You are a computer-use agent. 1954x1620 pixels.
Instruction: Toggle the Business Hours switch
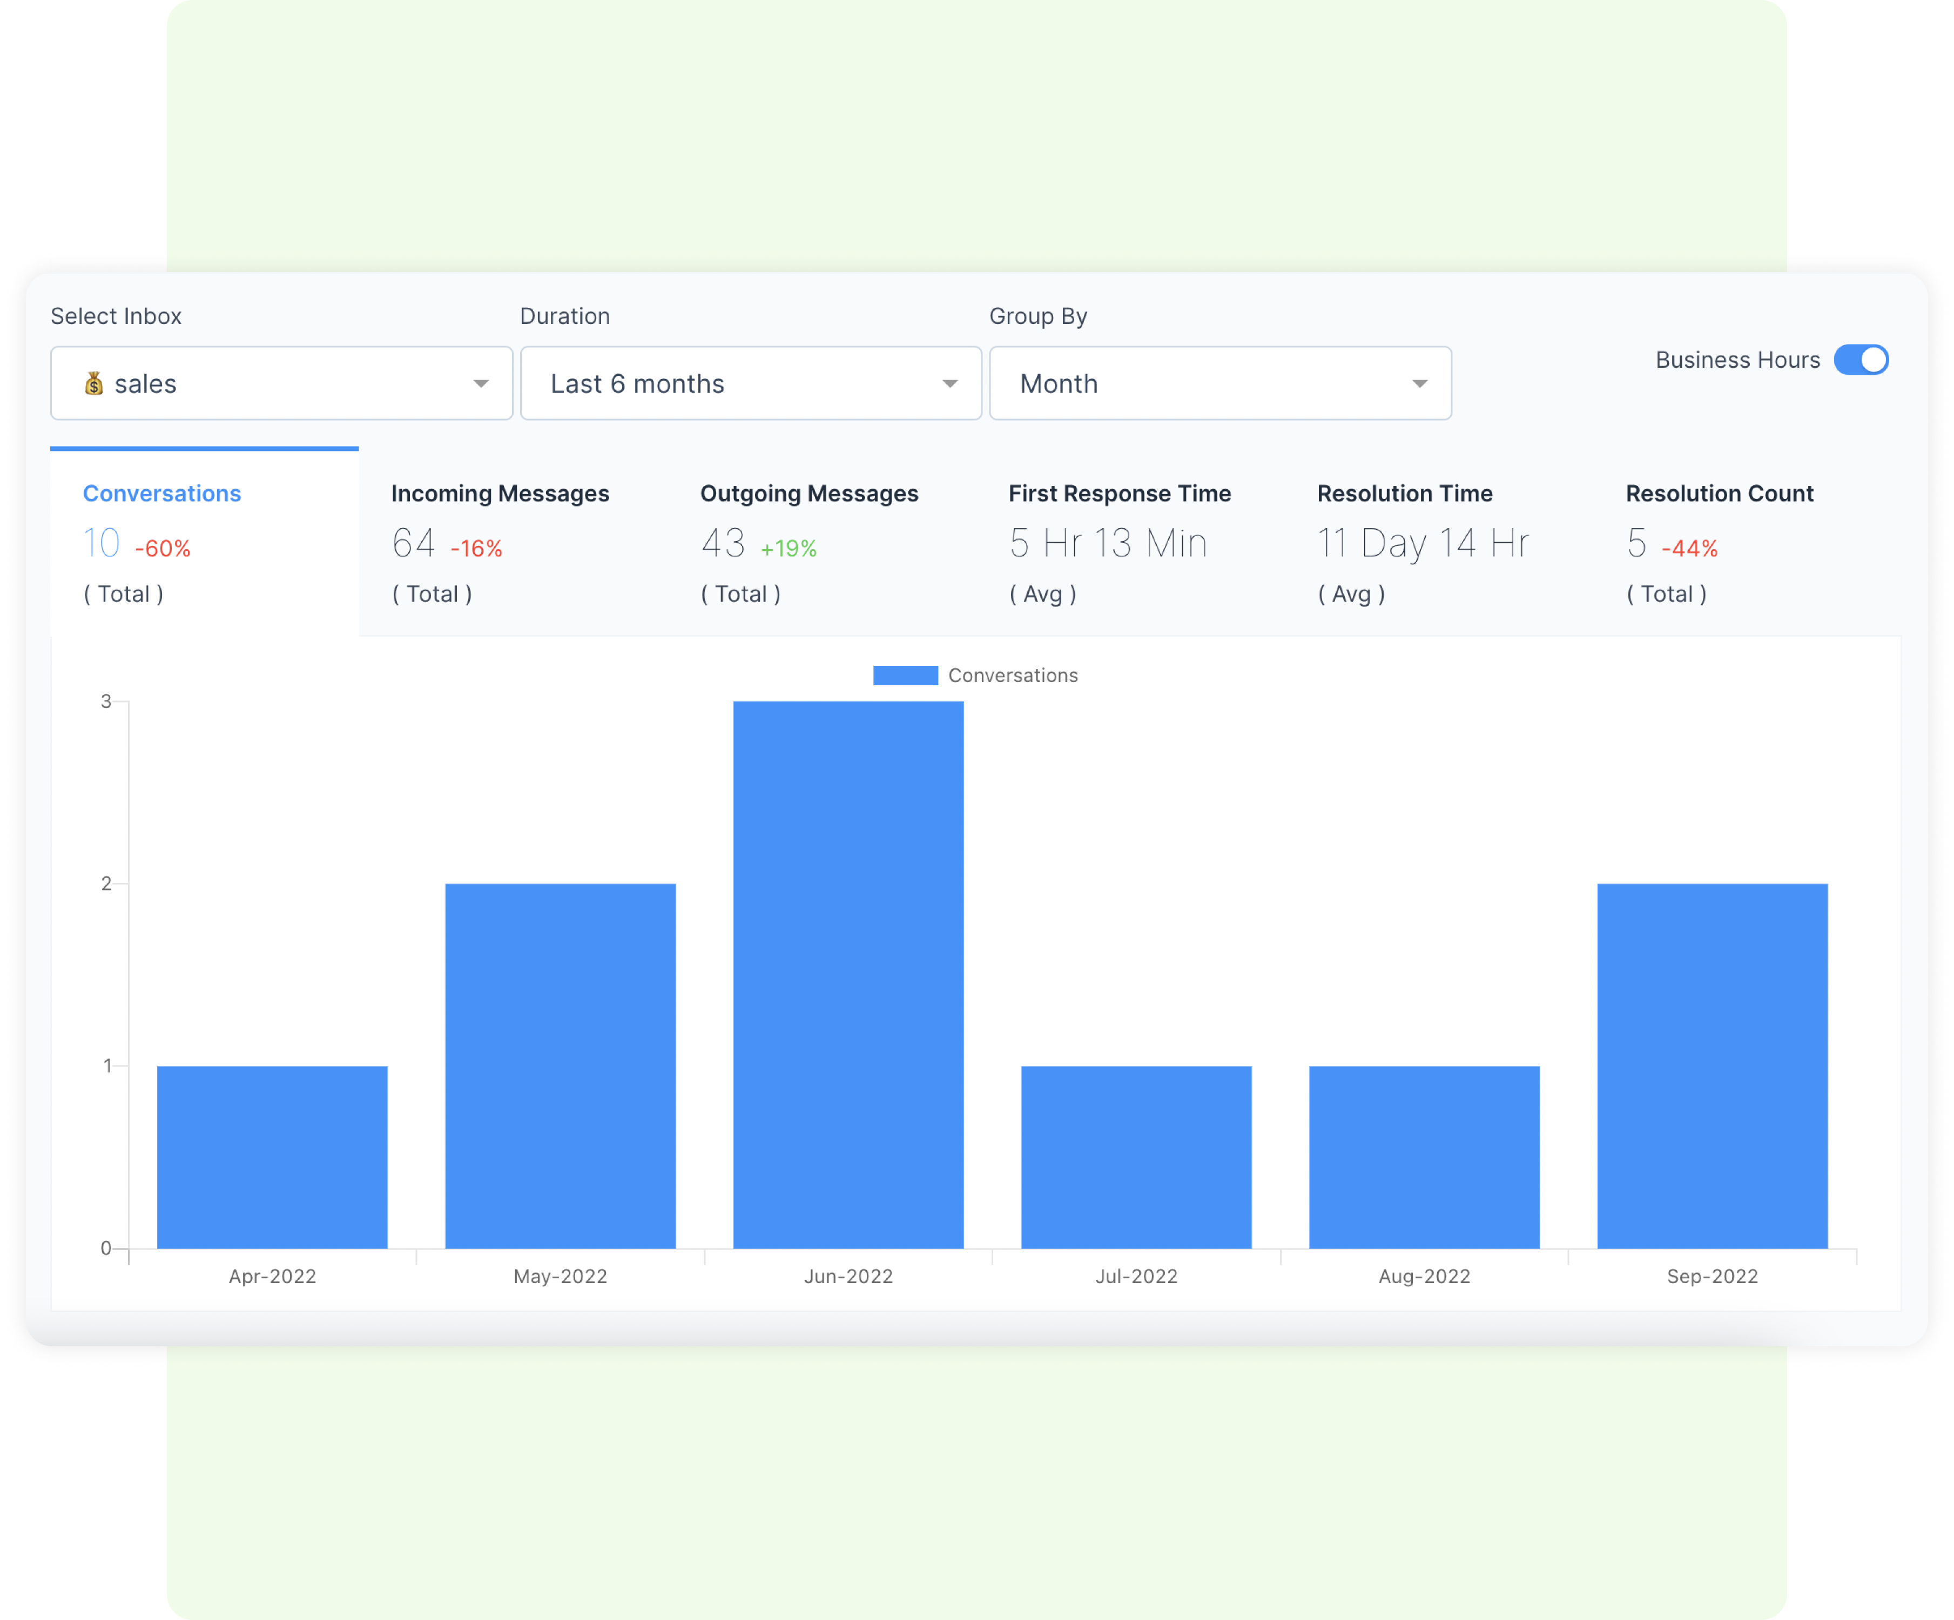tap(1861, 360)
